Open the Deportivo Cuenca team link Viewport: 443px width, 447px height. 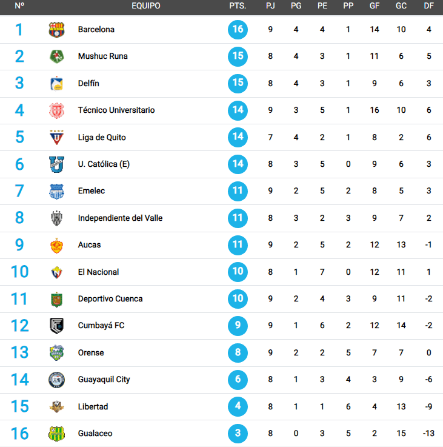coord(110,299)
